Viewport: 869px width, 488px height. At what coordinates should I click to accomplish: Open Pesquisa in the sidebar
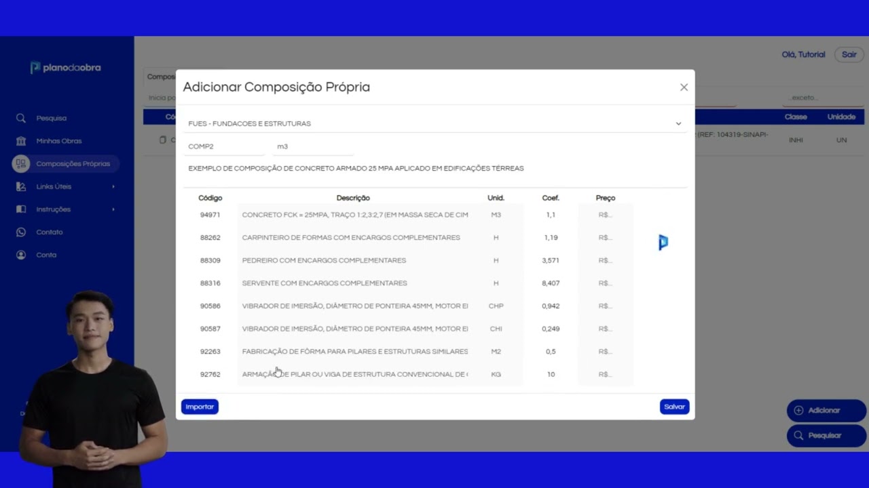click(x=52, y=118)
